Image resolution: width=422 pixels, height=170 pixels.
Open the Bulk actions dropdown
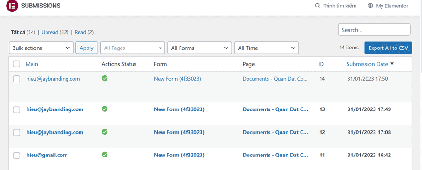41,48
